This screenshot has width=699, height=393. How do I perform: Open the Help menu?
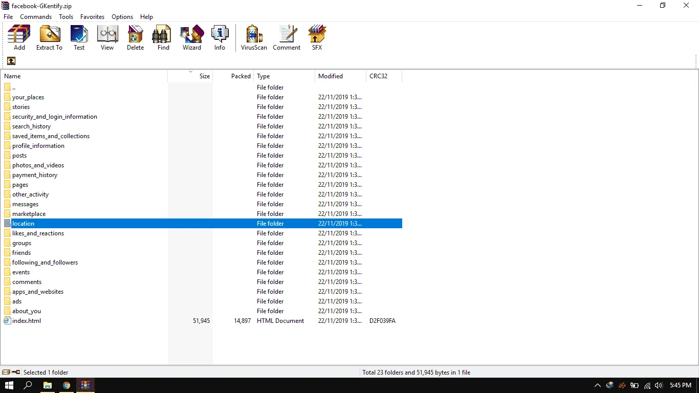coord(146,17)
